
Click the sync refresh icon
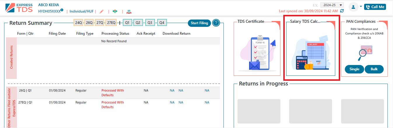(x=342, y=11)
